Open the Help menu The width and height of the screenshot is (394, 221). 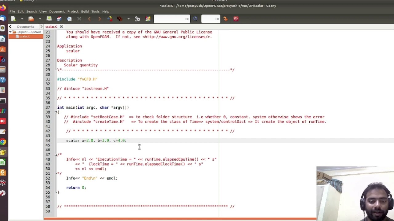(106, 11)
